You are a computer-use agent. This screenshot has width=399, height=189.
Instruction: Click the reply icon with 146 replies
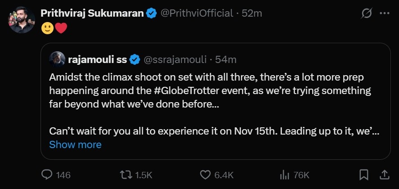48,175
